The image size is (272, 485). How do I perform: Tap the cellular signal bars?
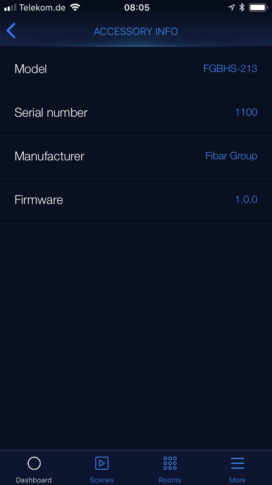coord(10,7)
